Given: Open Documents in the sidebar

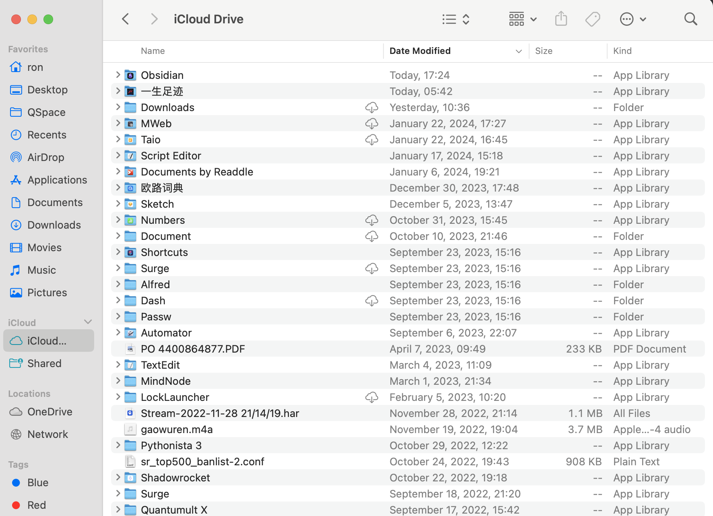Looking at the screenshot, I should point(49,202).
